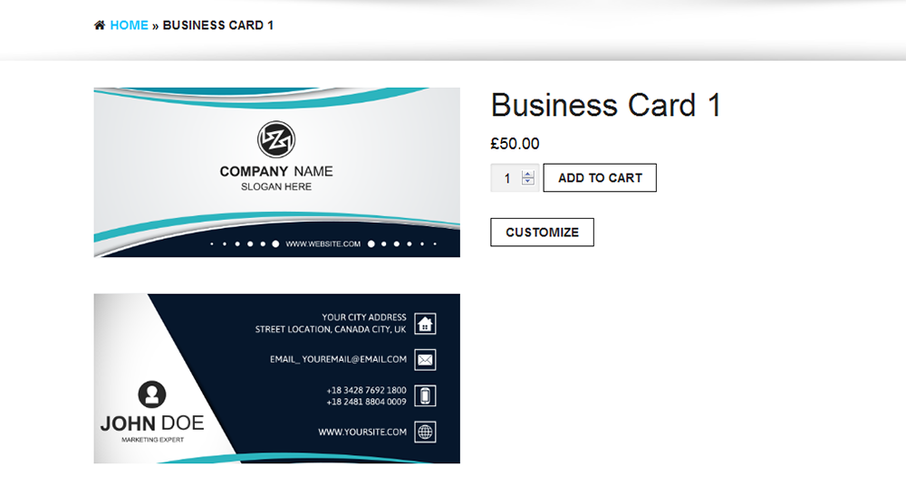906x485 pixels.
Task: Click the John Doe avatar icon
Action: (152, 395)
